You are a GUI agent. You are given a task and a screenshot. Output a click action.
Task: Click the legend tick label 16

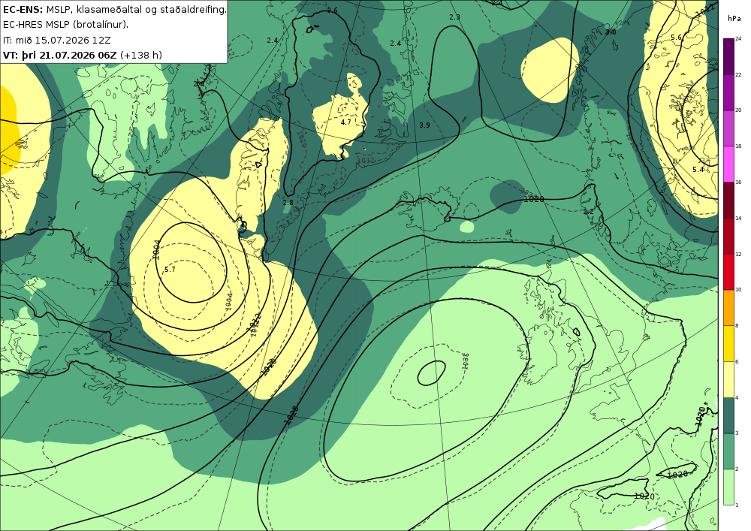(738, 183)
